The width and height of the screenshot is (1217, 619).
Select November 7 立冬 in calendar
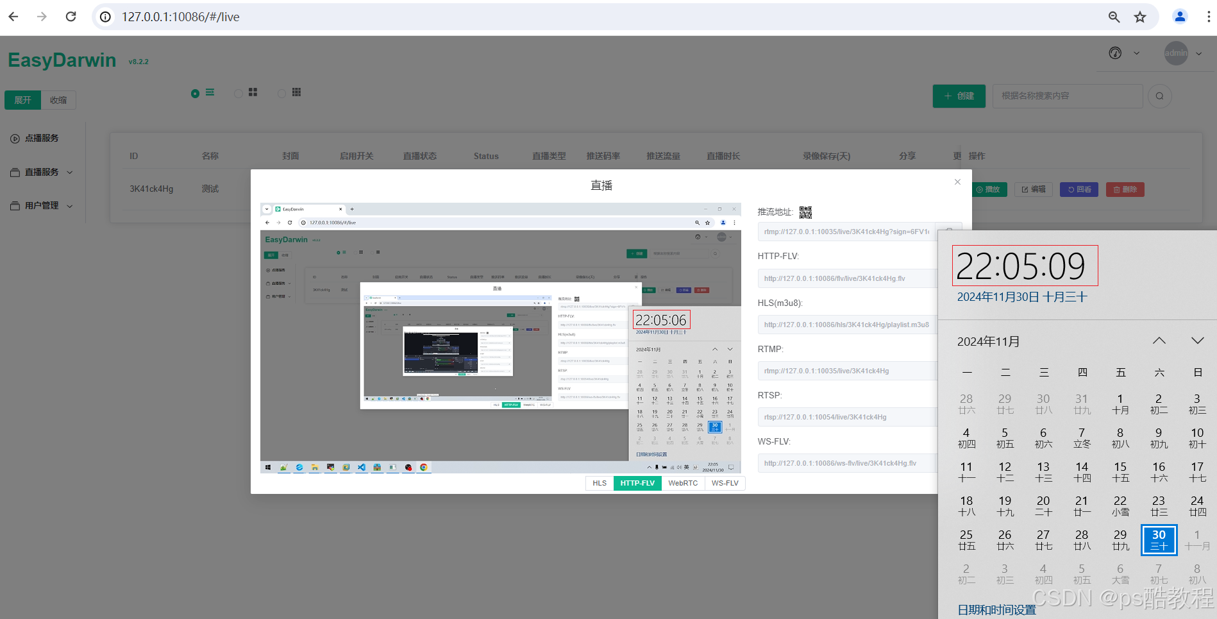pyautogui.click(x=1082, y=438)
